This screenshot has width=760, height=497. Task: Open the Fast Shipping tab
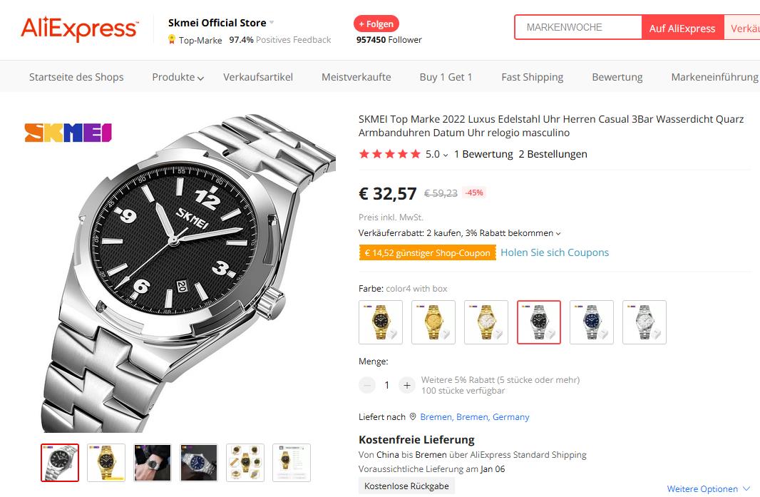click(532, 77)
